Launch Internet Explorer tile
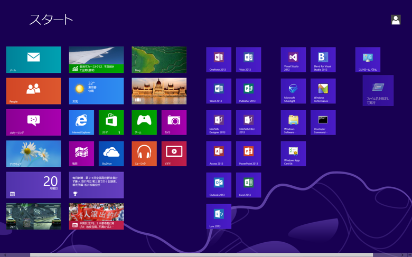Viewport: 412px width, 257px height. (x=81, y=122)
